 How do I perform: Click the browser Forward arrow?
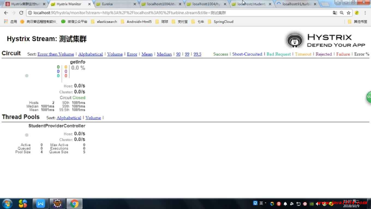[13, 13]
